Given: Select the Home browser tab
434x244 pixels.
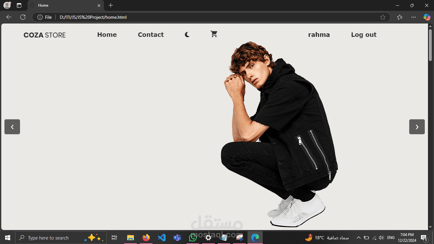Looking at the screenshot, I should click(x=66, y=5).
